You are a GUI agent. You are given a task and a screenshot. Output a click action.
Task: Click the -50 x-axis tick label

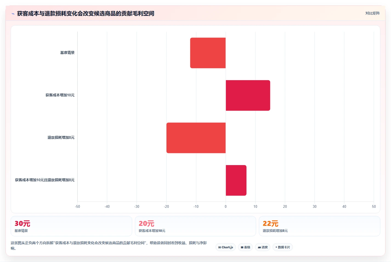(x=78, y=206)
